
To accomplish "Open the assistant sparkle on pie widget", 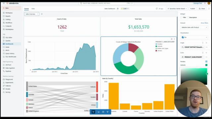I will click(x=172, y=39).
